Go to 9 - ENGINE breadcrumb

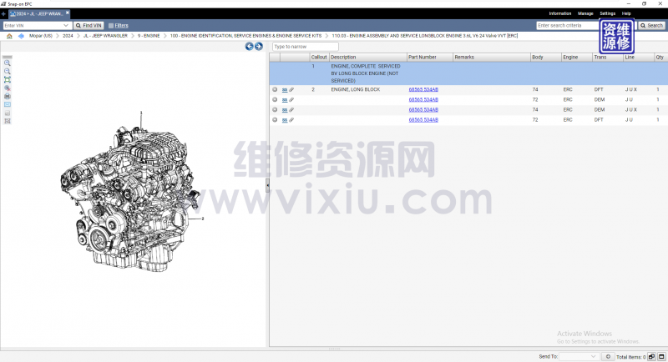click(149, 36)
